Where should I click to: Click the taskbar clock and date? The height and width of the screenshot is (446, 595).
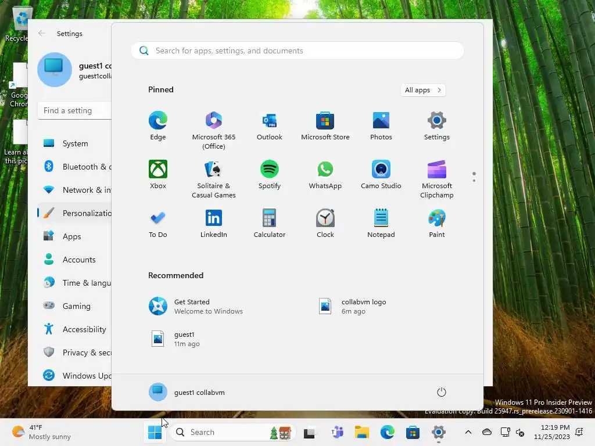(552, 432)
